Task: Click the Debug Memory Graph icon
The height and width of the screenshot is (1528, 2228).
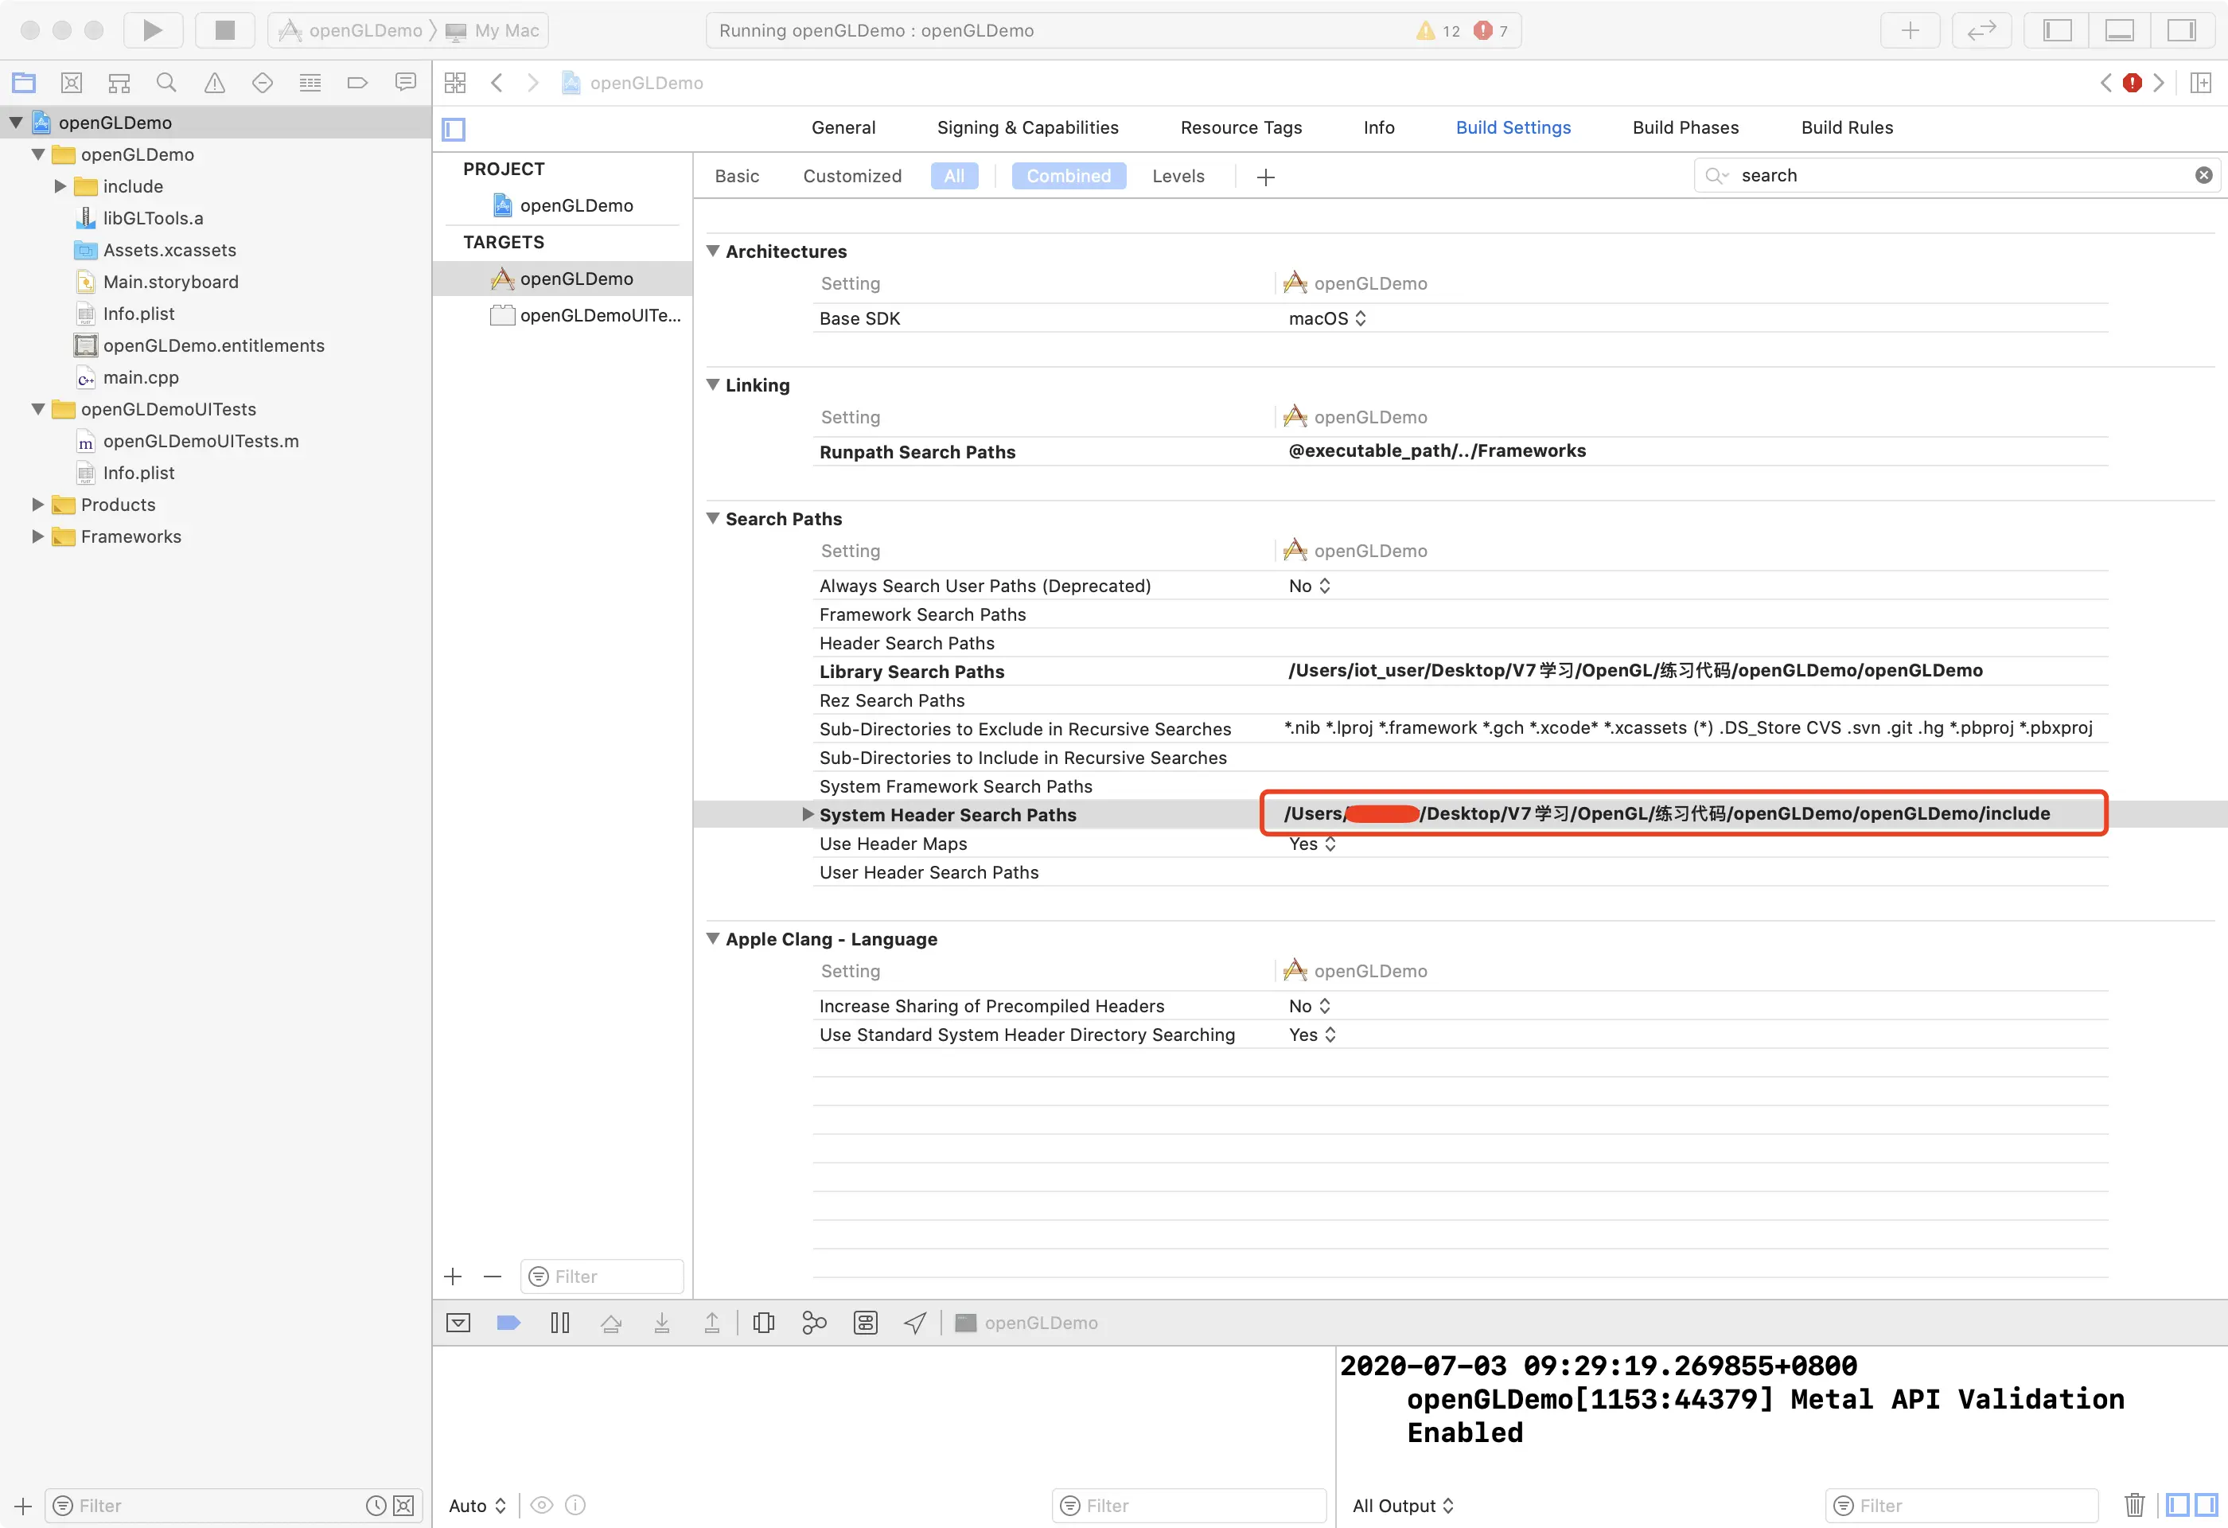Action: pos(814,1323)
